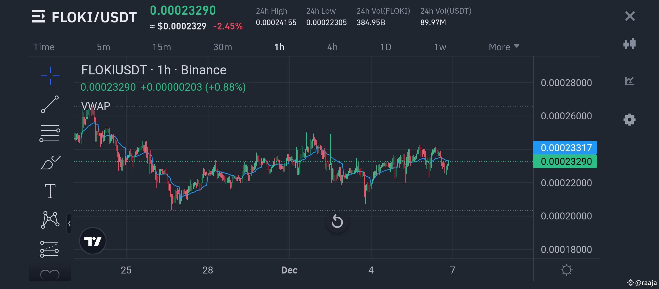
Task: Click the TradingView logo button
Action: 93,241
